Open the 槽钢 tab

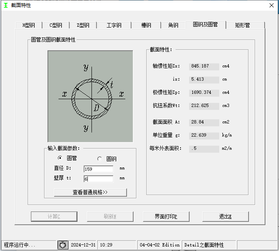[146, 25]
